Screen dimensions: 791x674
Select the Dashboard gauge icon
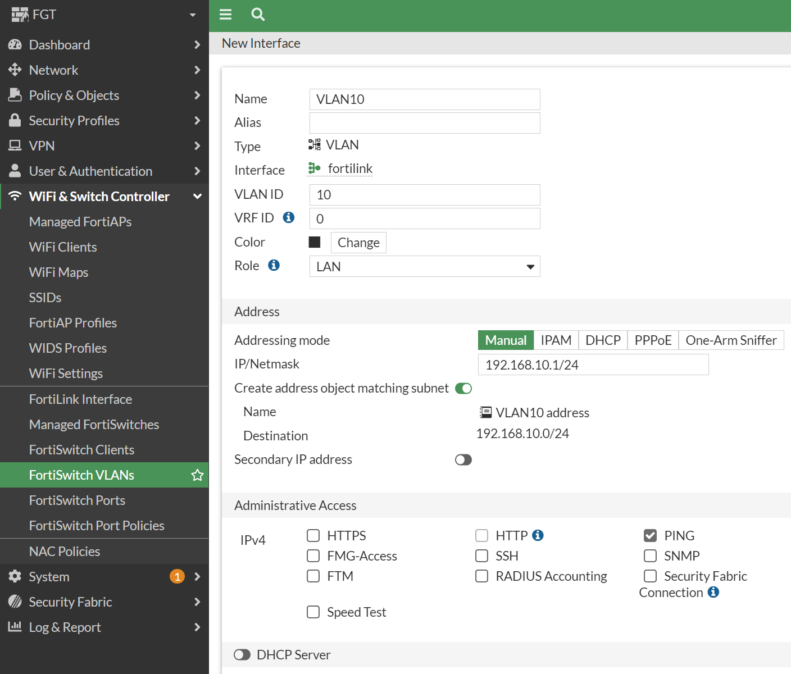15,44
